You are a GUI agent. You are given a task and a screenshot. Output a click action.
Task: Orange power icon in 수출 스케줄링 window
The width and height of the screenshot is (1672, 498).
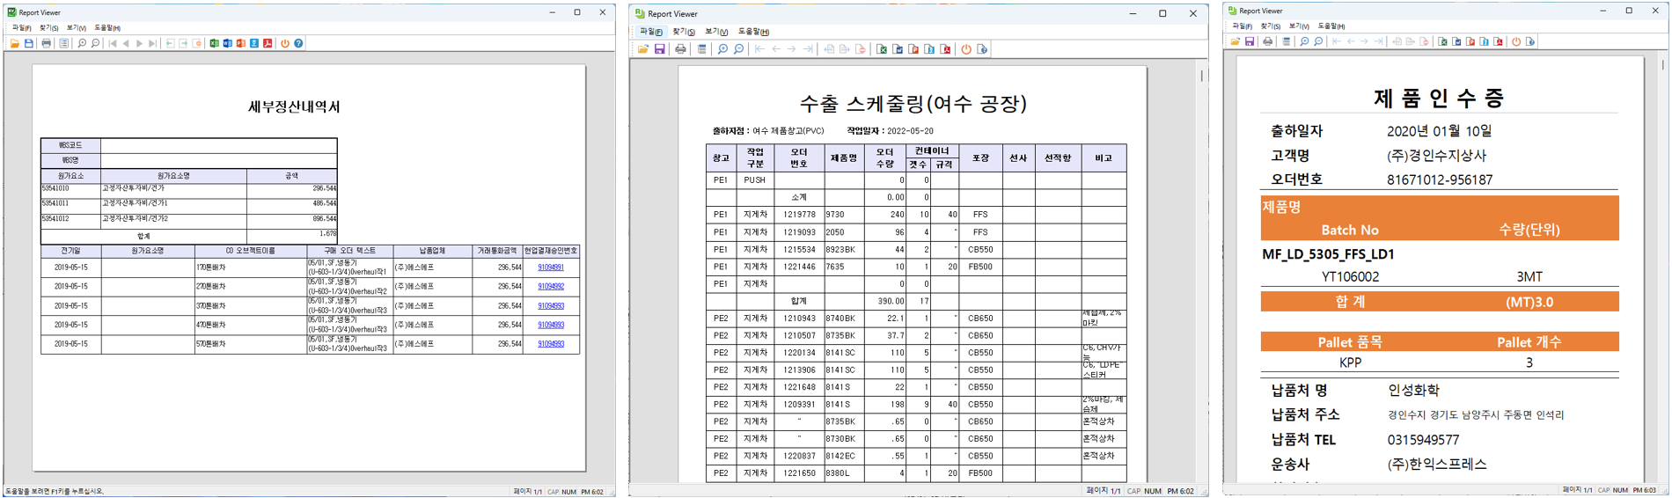(966, 49)
